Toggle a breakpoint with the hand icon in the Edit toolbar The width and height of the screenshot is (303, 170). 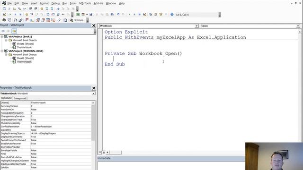pos(42,8)
